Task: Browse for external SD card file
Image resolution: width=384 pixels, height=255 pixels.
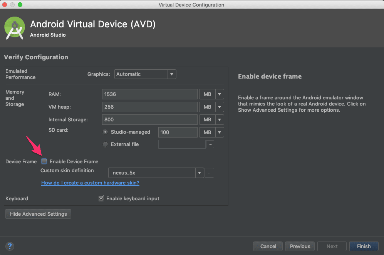Action: 210,144
